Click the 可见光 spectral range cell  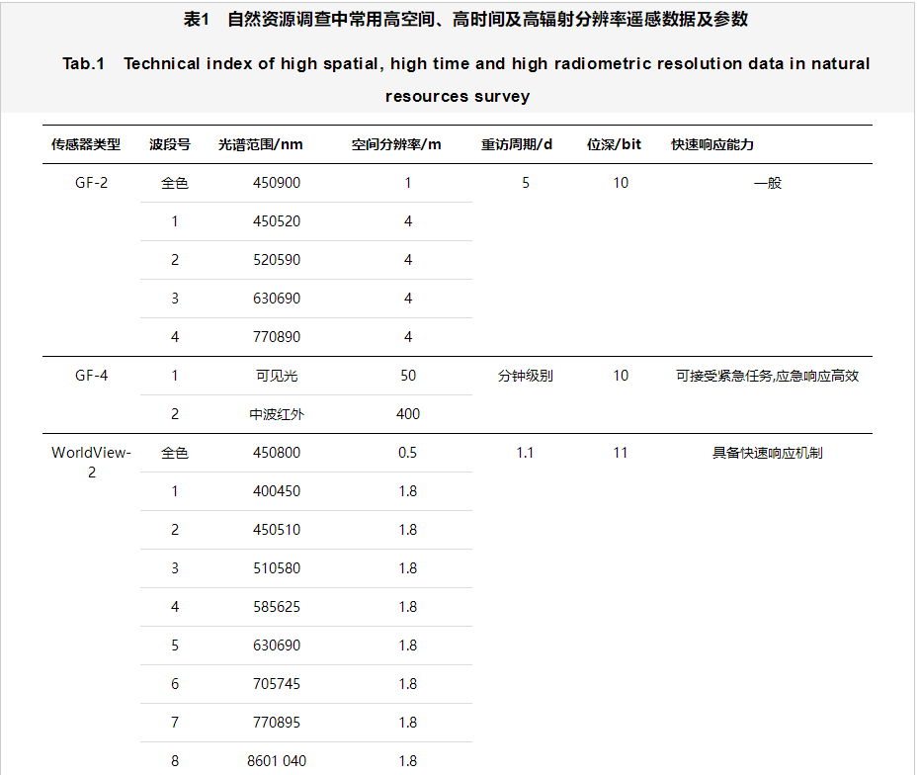pyautogui.click(x=277, y=376)
